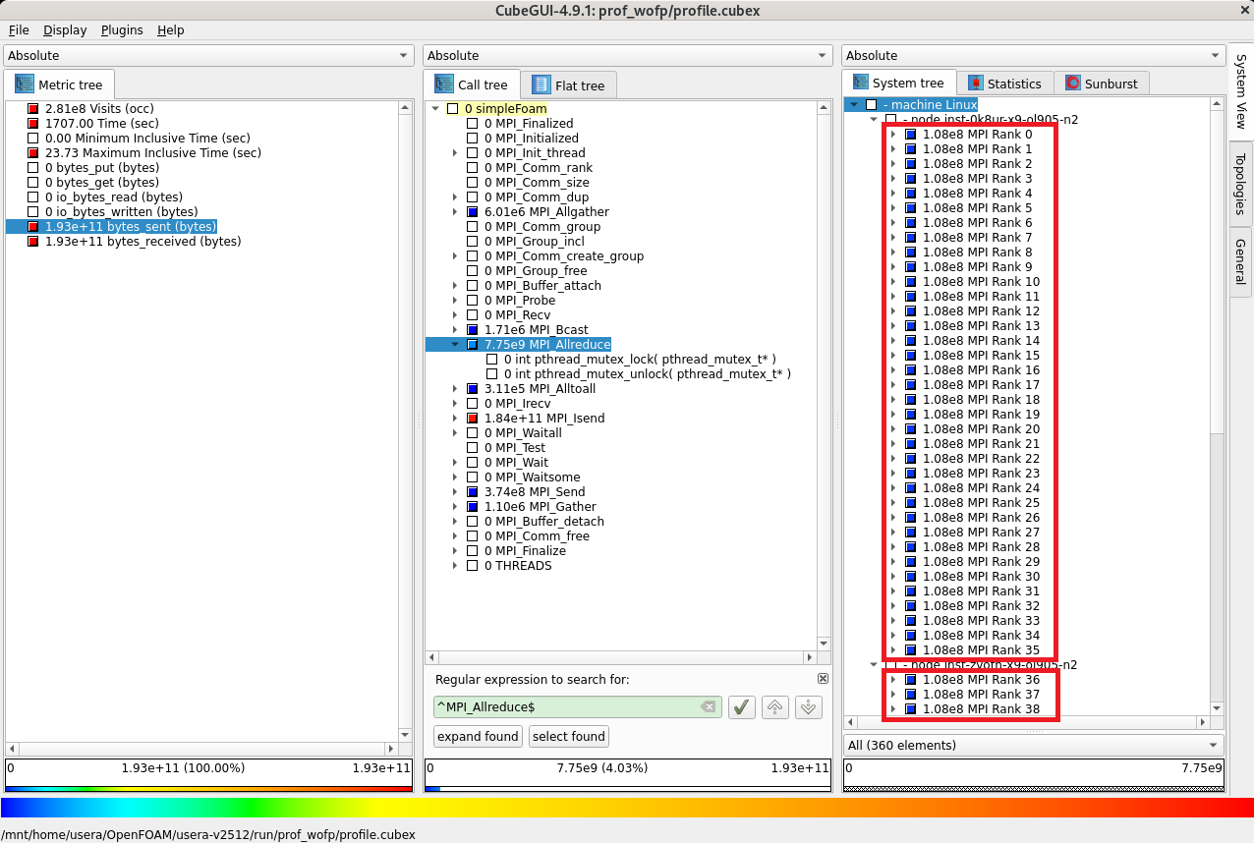Viewport: 1254px width, 843px height.
Task: Click the Sunburst tab icon
Action: pos(1073,84)
